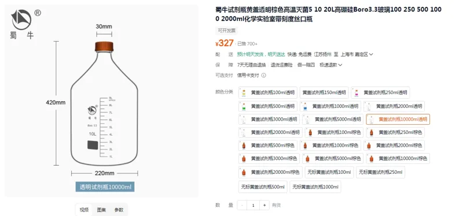Select 黄盖试剂瓶100ml透明 option

tap(268, 92)
